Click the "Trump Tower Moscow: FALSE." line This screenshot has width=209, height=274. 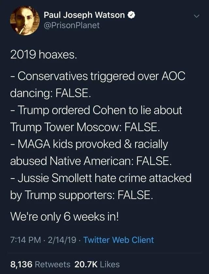pos(86,127)
